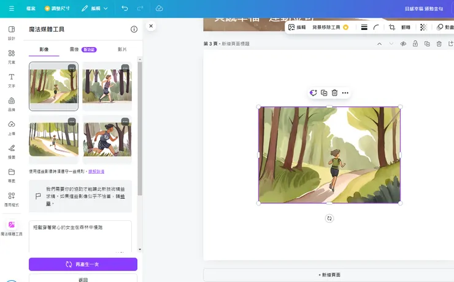454x282 pixels.
Task: Click the 新增頁面標題 page title field
Action: 236,44
